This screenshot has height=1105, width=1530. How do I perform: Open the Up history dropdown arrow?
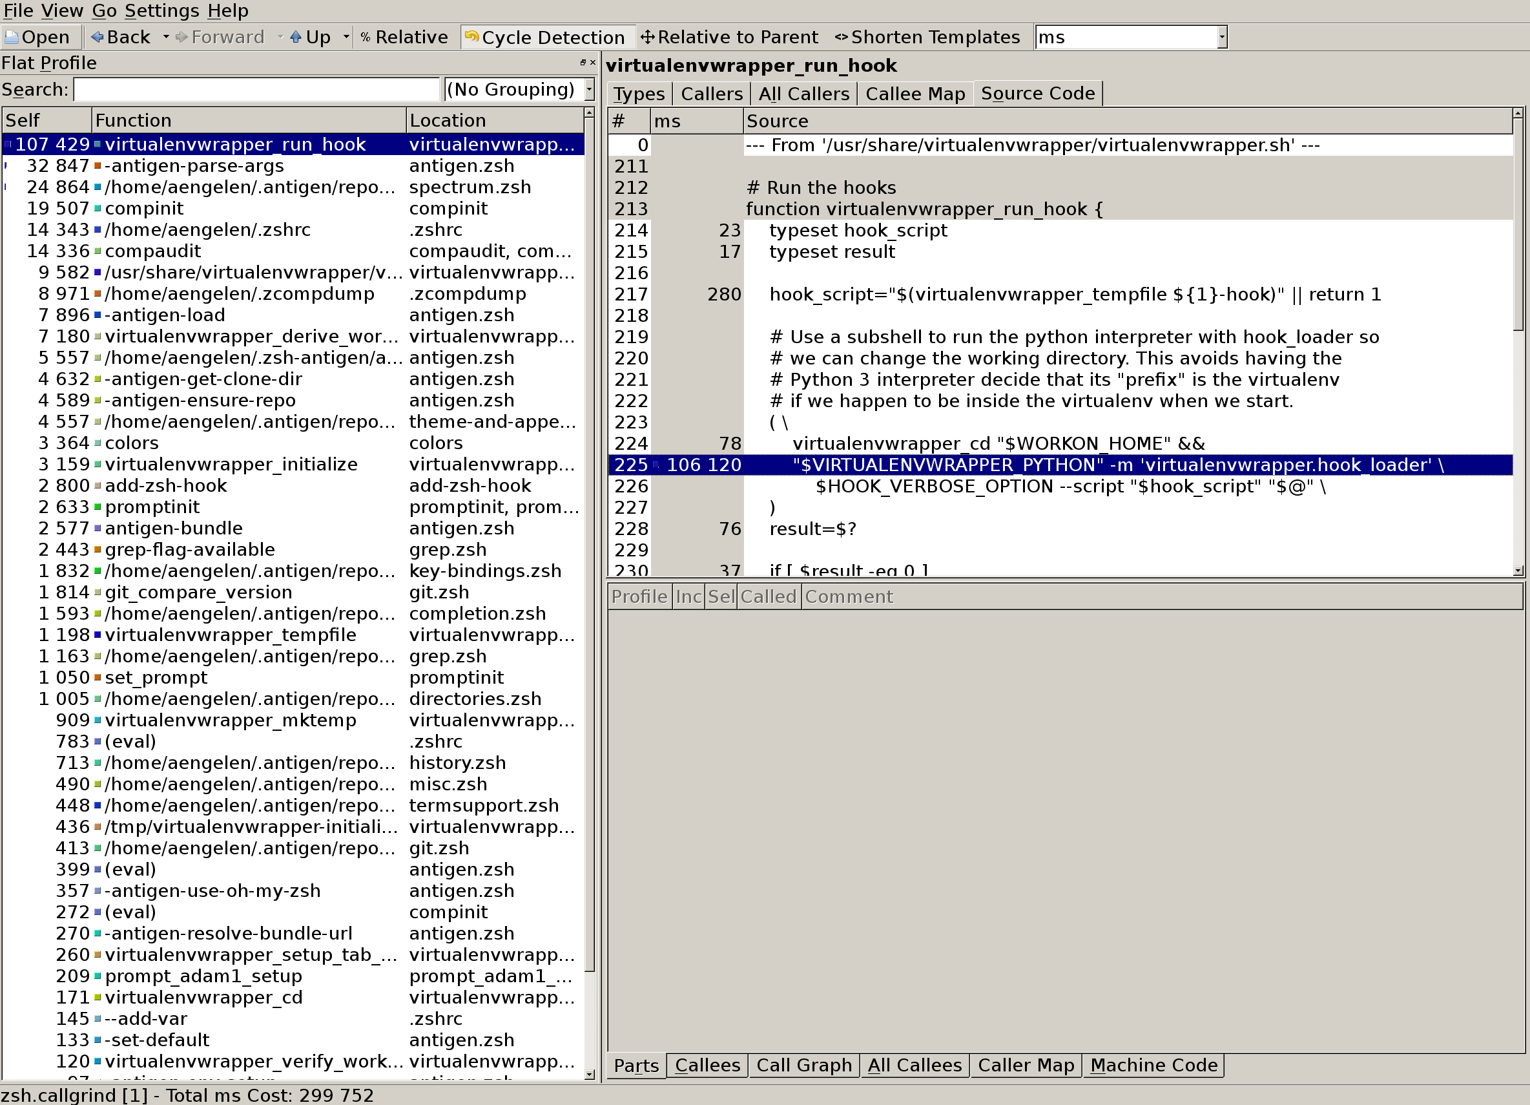(x=346, y=37)
